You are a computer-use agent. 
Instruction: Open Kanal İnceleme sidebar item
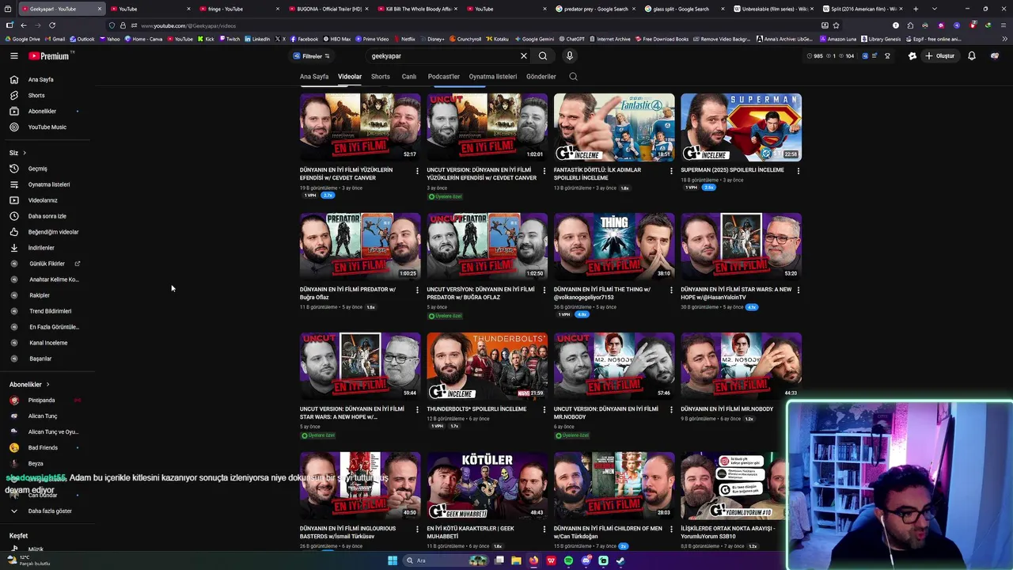(48, 343)
